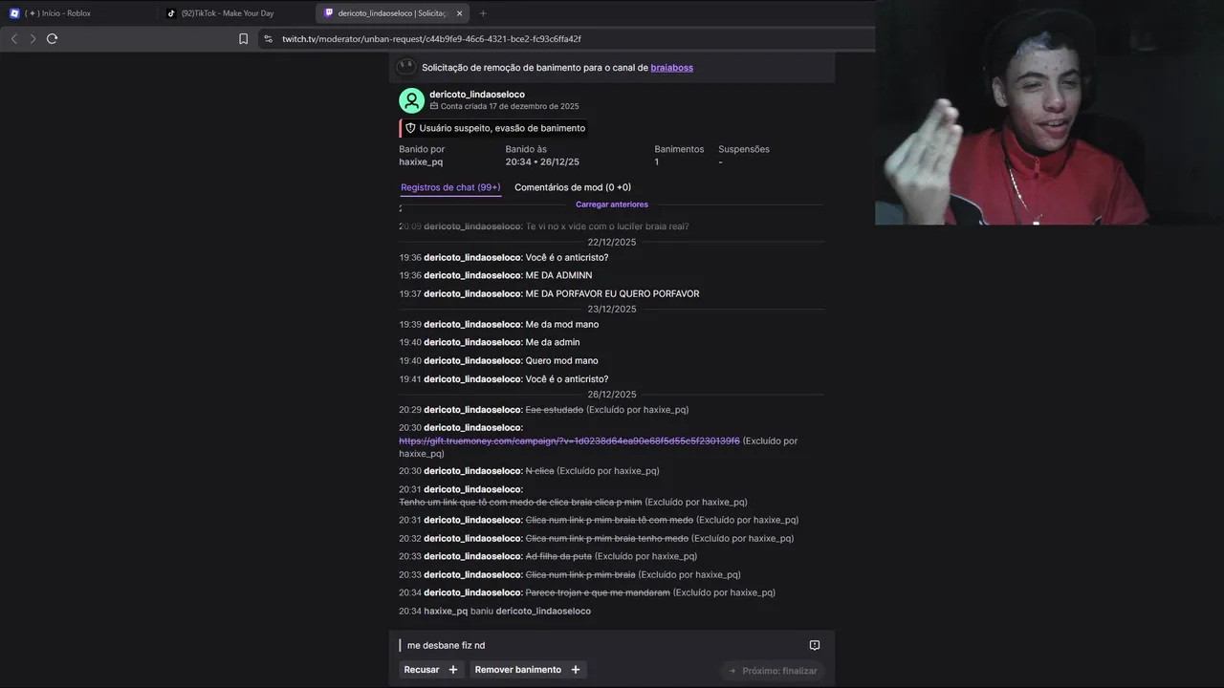Click the report message icon beside the unban text
Viewport: 1224px width, 688px height.
[815, 645]
